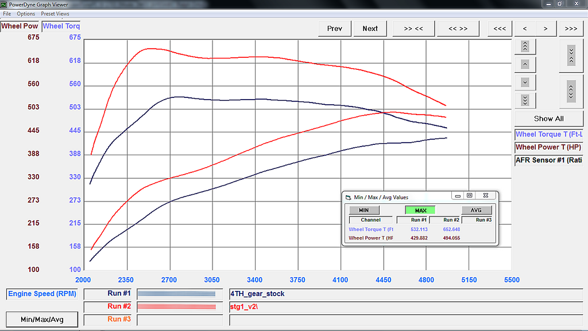
Task: Click the vertical compress arrows button
Action: click(x=571, y=55)
